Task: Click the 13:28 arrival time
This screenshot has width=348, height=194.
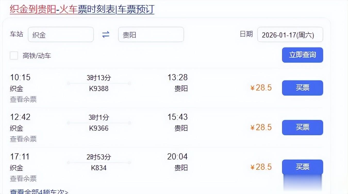Action: pos(178,77)
